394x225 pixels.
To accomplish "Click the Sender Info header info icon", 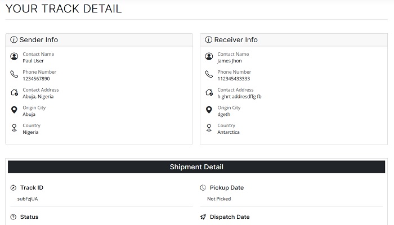I will click(x=14, y=40).
